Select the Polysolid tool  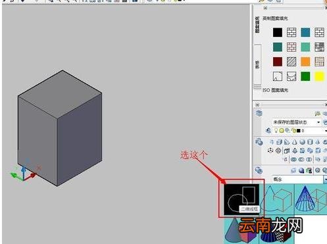point(272,142)
